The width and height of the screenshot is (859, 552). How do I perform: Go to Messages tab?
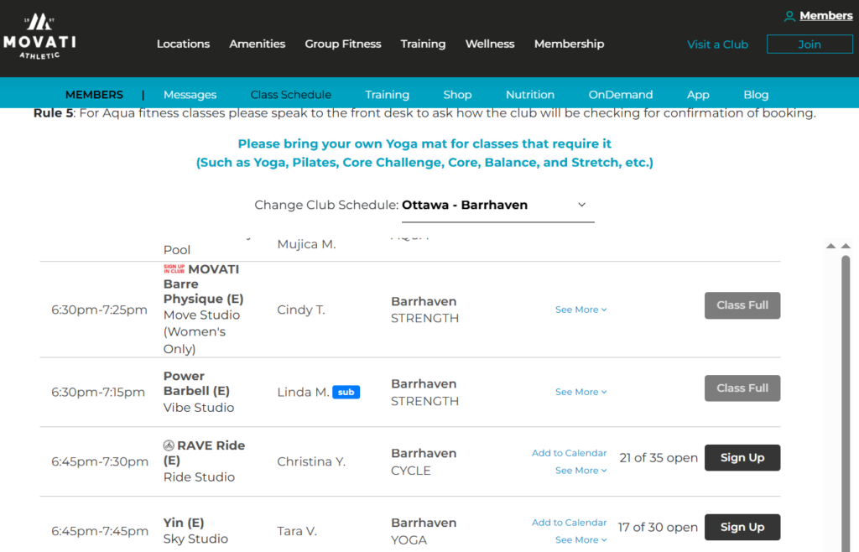coord(190,95)
